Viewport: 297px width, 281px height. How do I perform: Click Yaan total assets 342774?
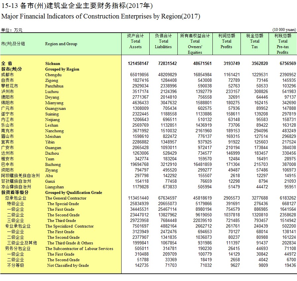tap(142, 159)
